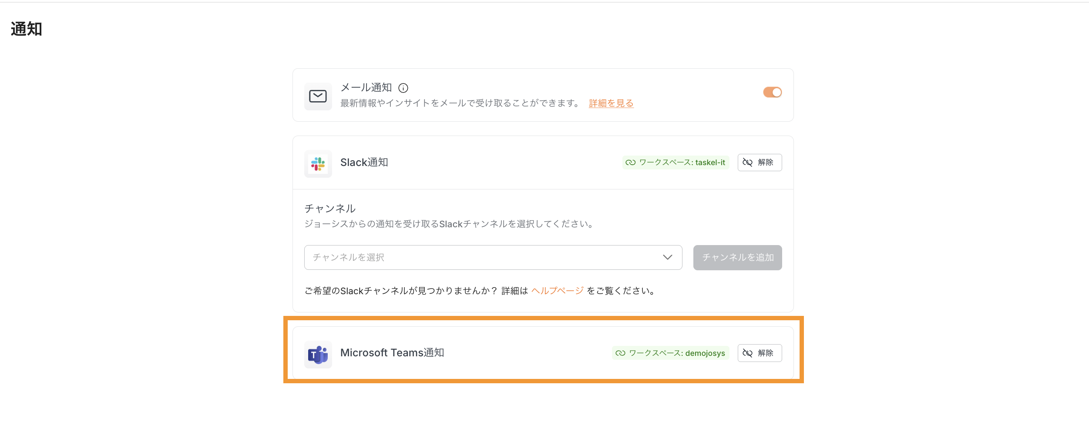Click the unlink icon in the Slack 解除 button
Screen dimensions: 1089x438
point(747,163)
